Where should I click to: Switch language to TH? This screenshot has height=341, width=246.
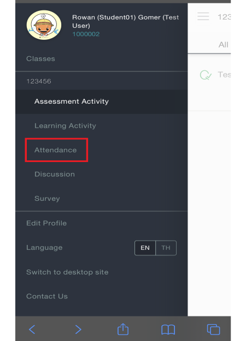(166, 248)
